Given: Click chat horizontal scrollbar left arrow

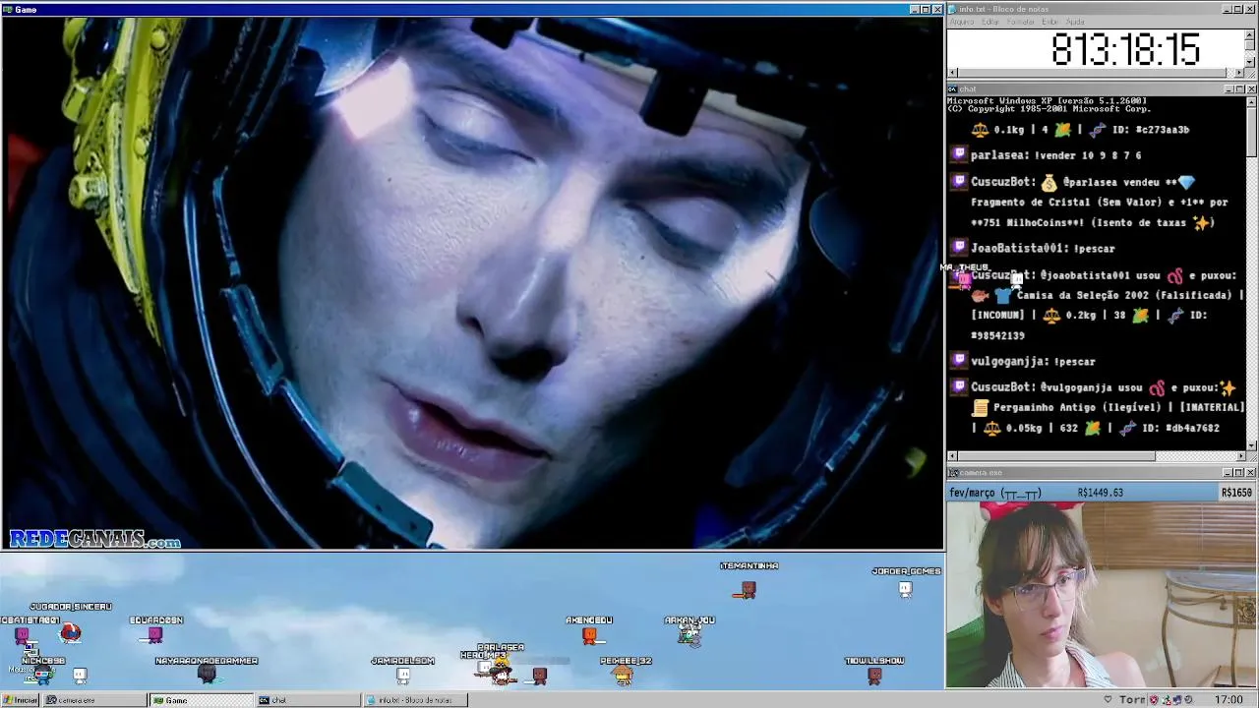Looking at the screenshot, I should click(952, 456).
